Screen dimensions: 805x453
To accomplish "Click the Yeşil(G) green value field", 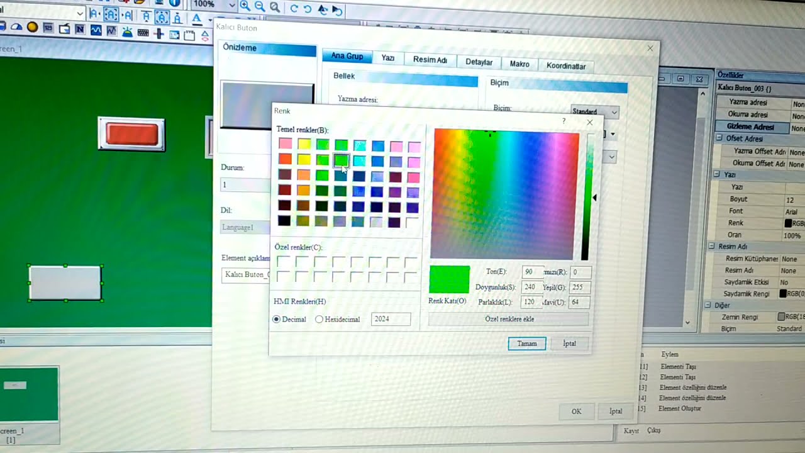I will tap(580, 287).
